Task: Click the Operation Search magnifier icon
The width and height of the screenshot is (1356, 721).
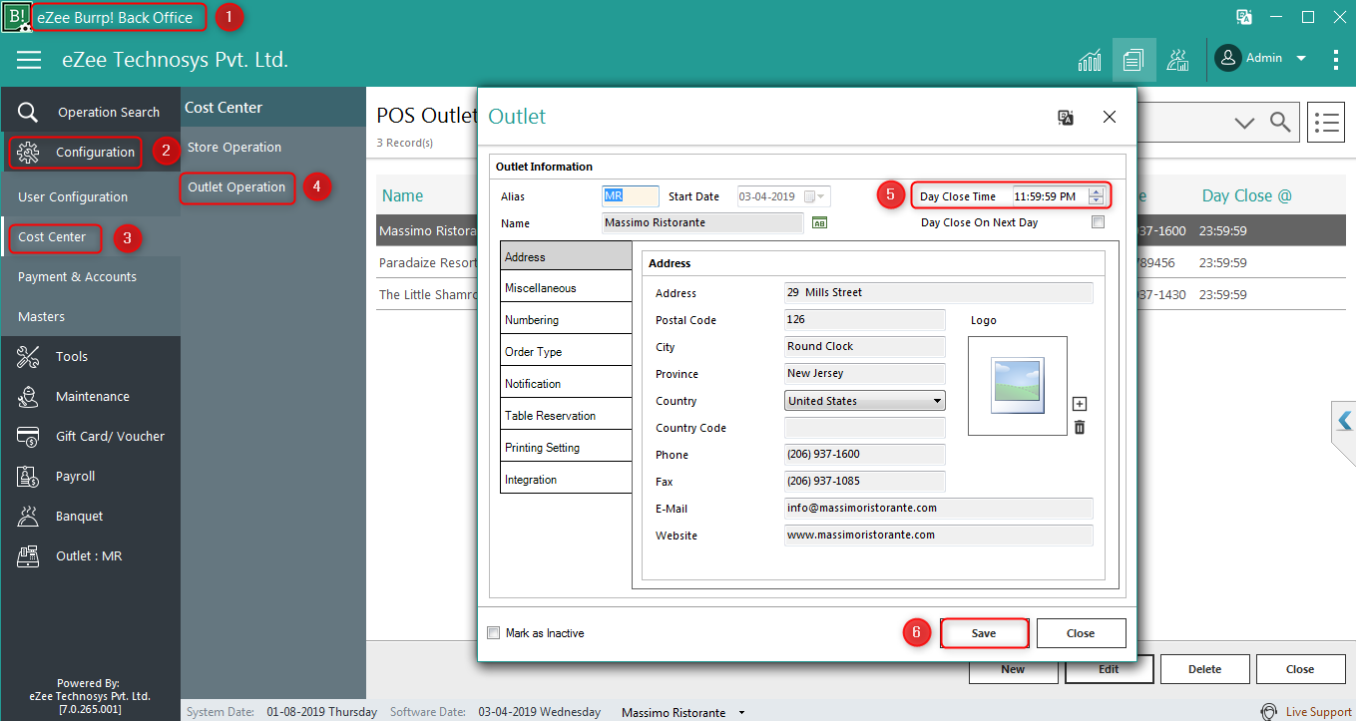Action: coord(28,112)
